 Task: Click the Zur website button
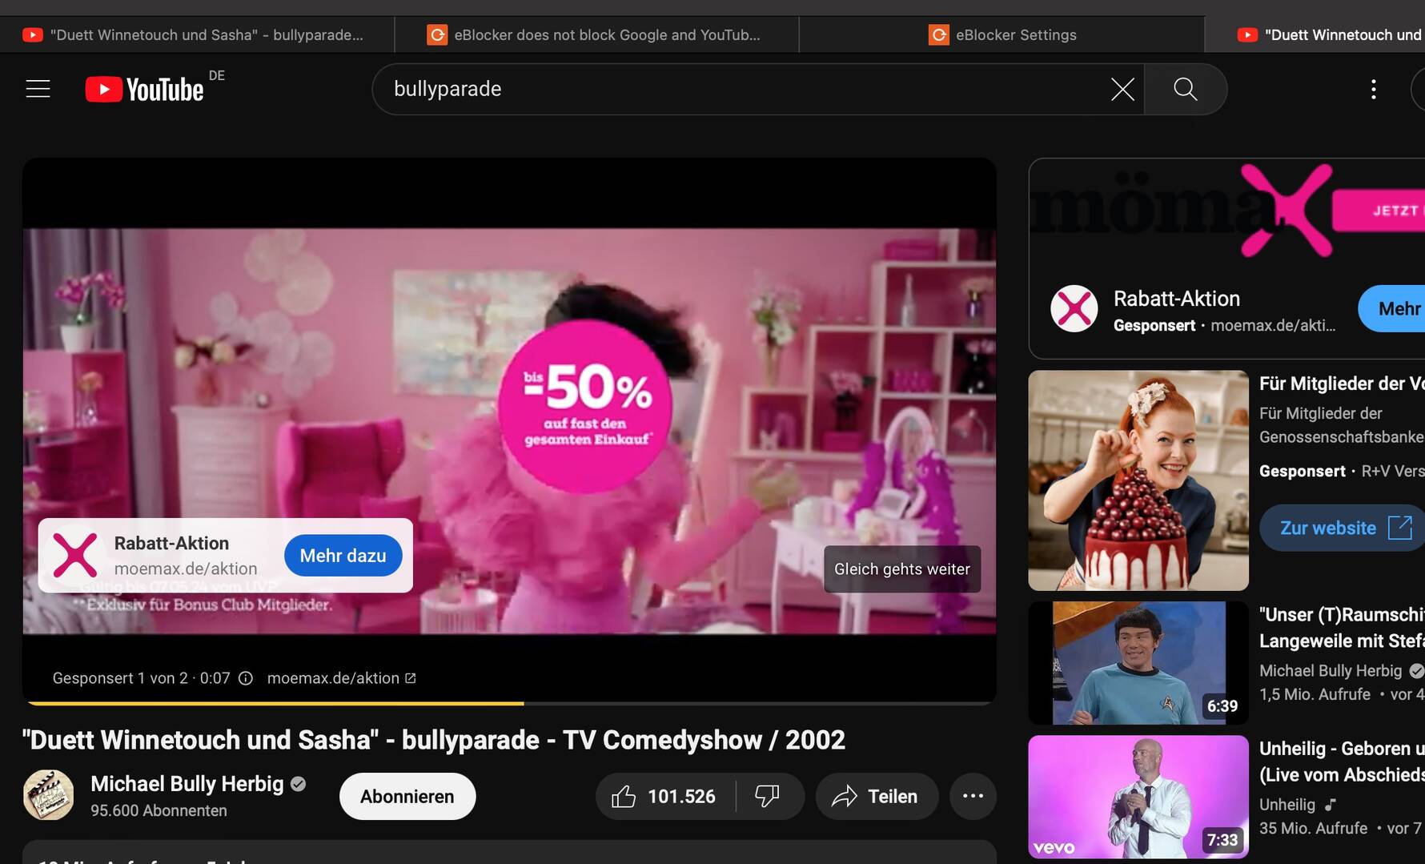[1343, 528]
